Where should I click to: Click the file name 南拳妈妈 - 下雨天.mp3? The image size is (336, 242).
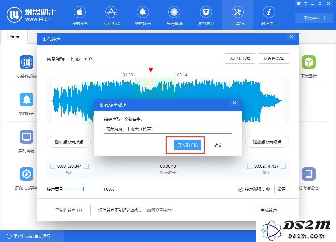click(70, 59)
